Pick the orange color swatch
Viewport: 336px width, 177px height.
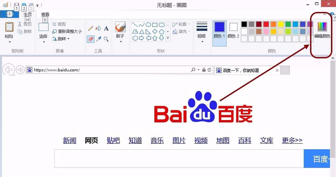[274, 24]
